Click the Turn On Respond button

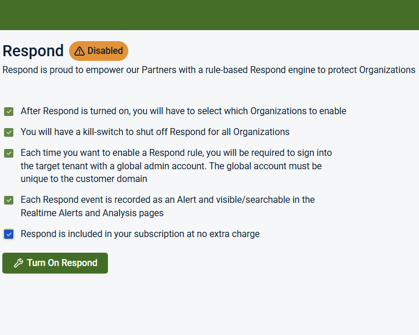tap(55, 263)
